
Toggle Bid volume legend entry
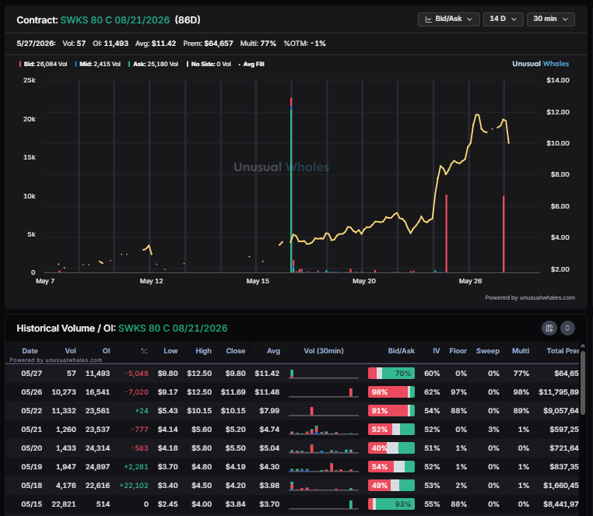click(x=43, y=65)
